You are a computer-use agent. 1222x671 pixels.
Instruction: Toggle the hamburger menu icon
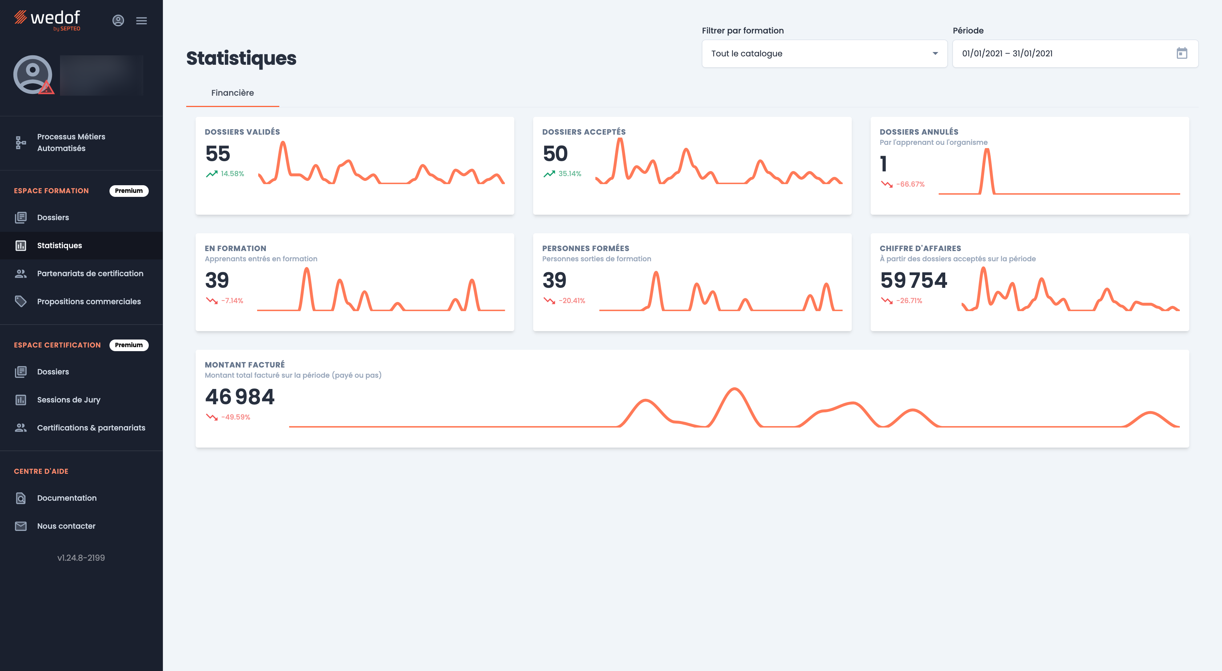point(141,20)
